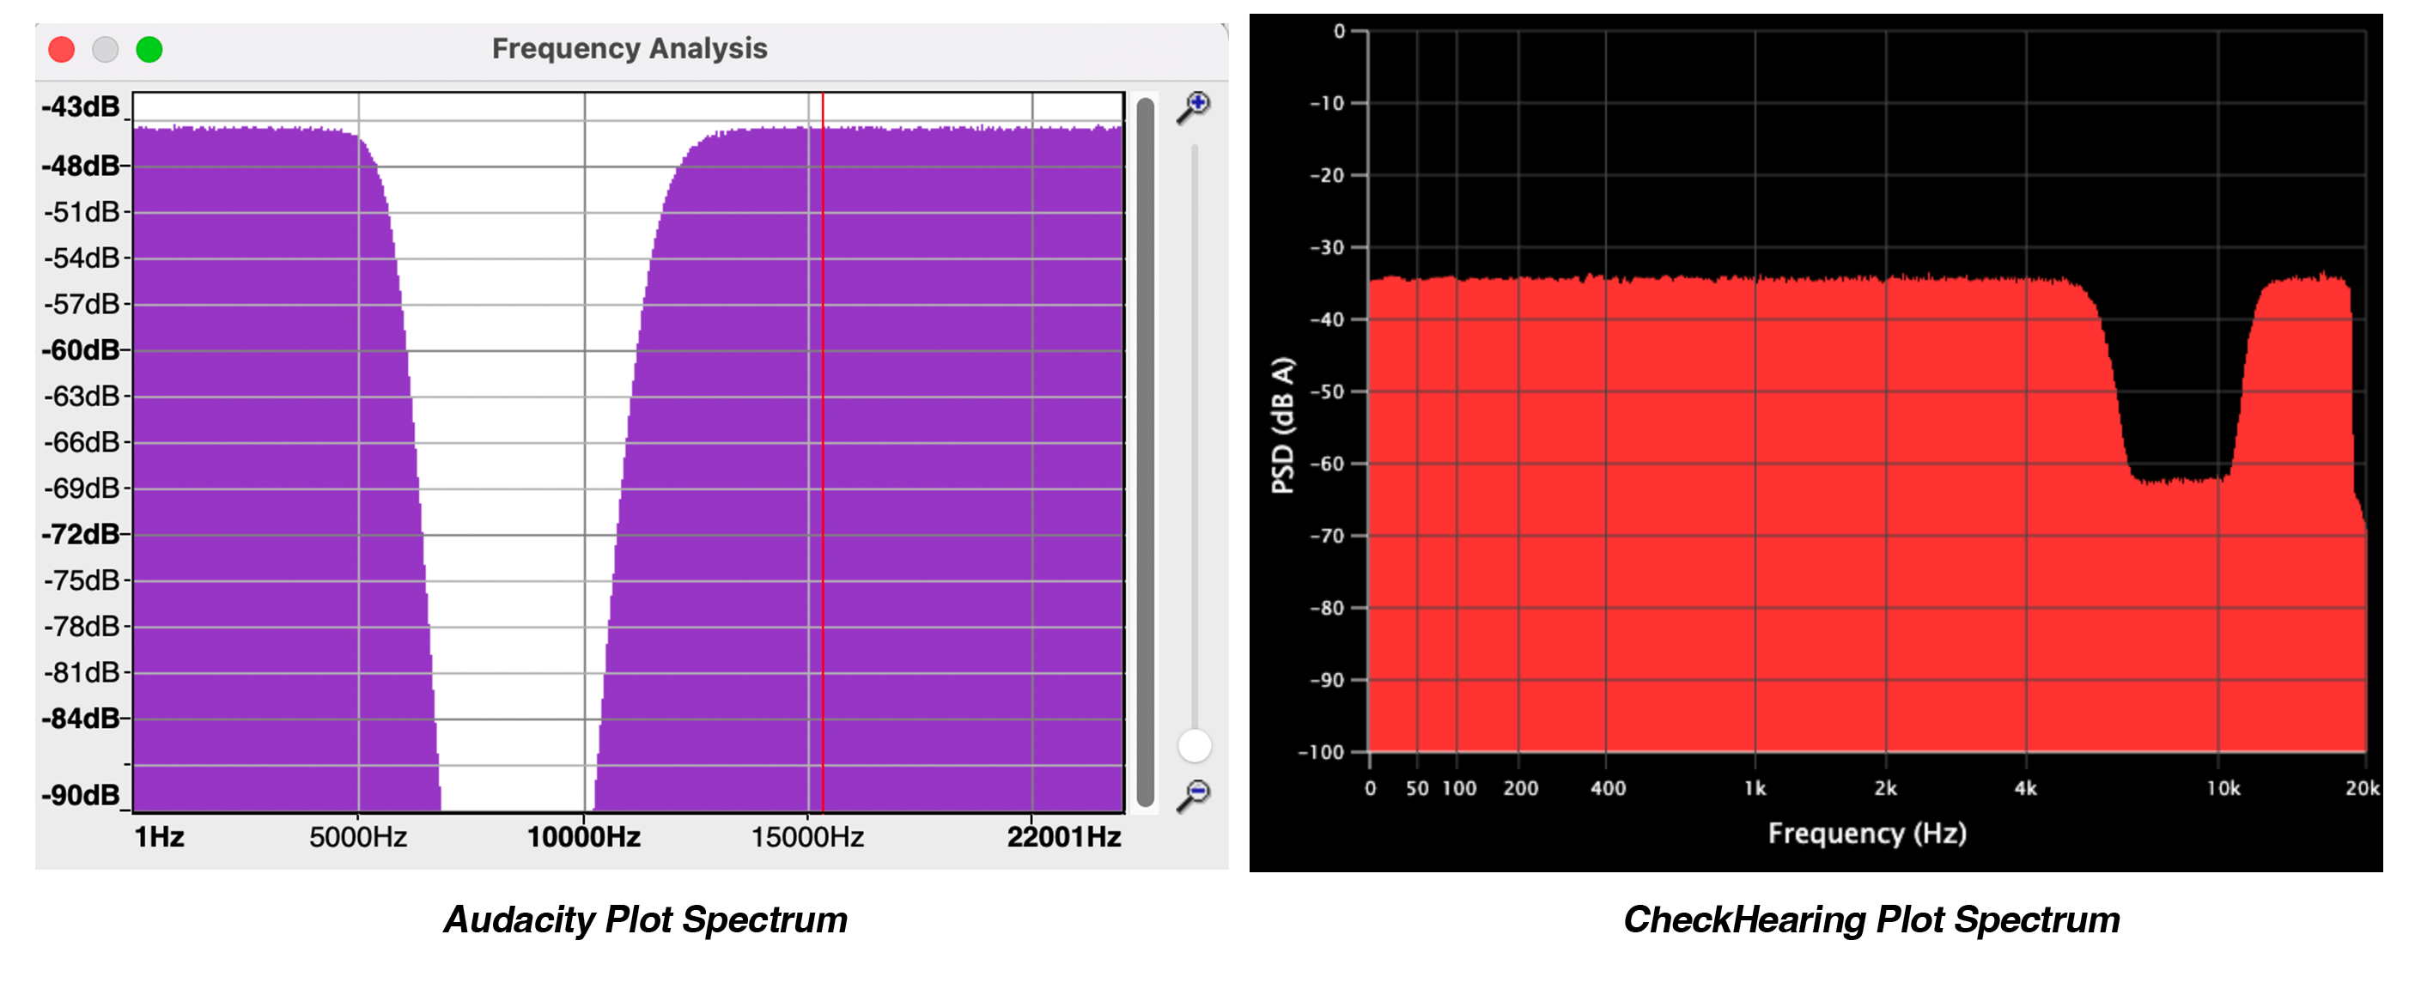
Task: Toggle the yellow minimize traffic light button
Action: [x=105, y=49]
